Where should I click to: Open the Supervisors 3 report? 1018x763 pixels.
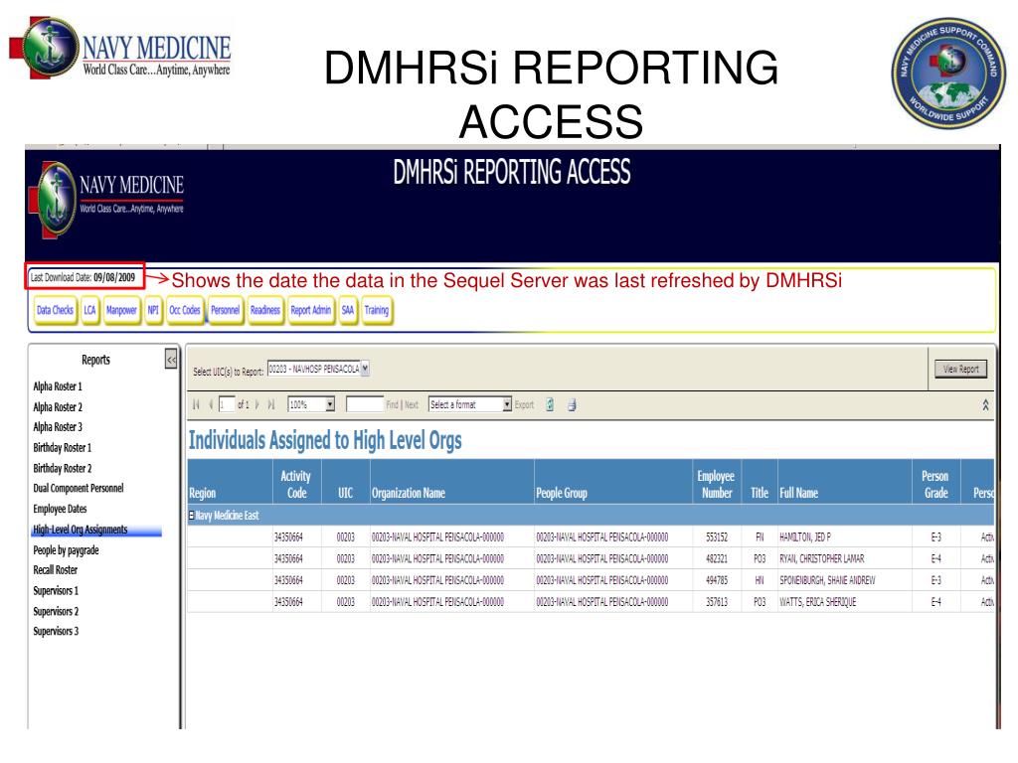click(56, 631)
